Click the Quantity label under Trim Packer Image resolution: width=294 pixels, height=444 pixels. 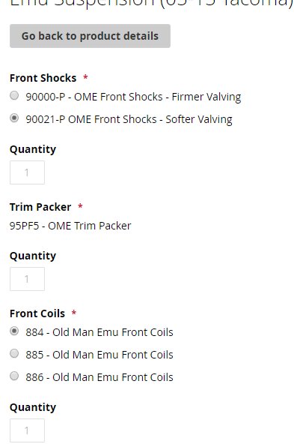33,256
